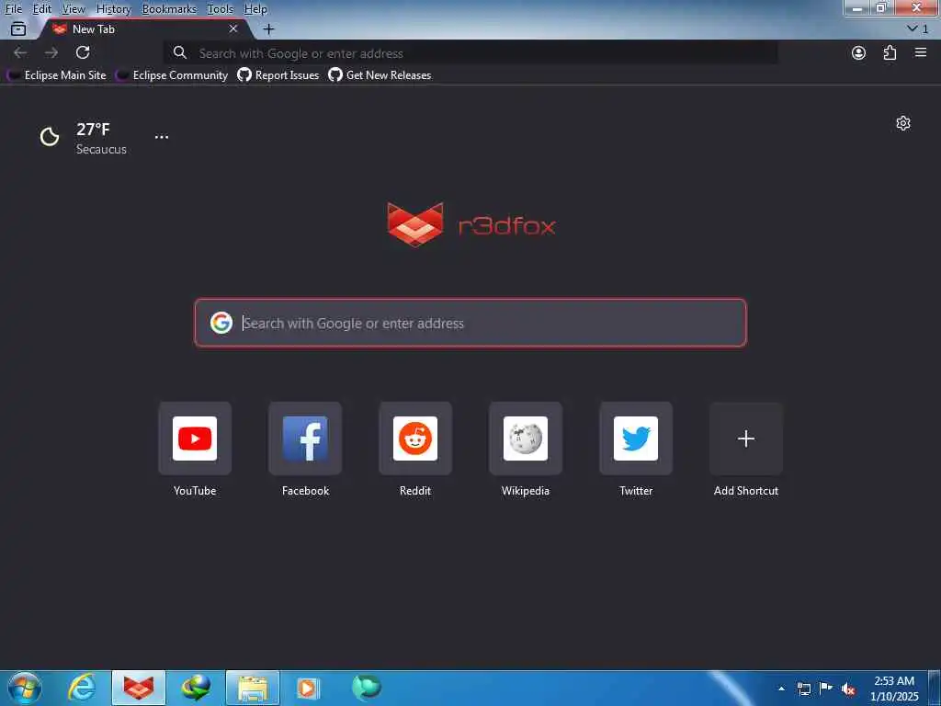Open the account profile icon
The width and height of the screenshot is (941, 706).
pyautogui.click(x=859, y=52)
